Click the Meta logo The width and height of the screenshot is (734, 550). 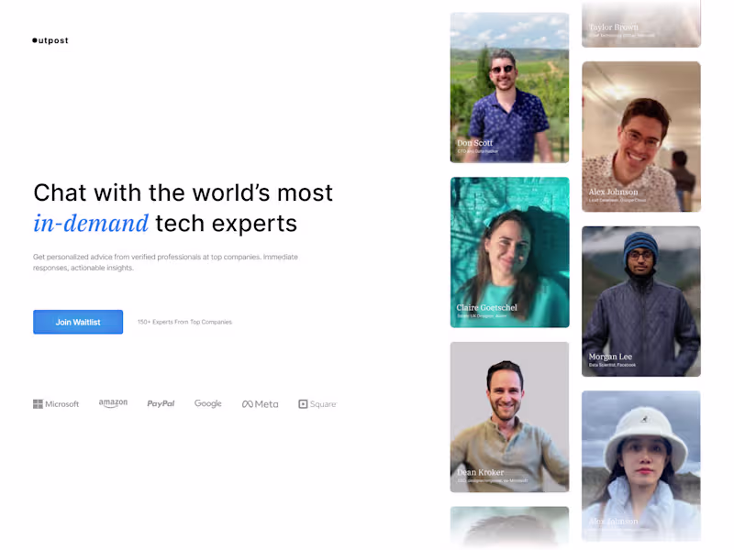(261, 404)
